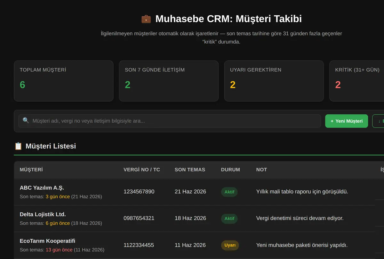This screenshot has height=259, width=384.
Task: Click tax number 1234567890
Action: (139, 192)
